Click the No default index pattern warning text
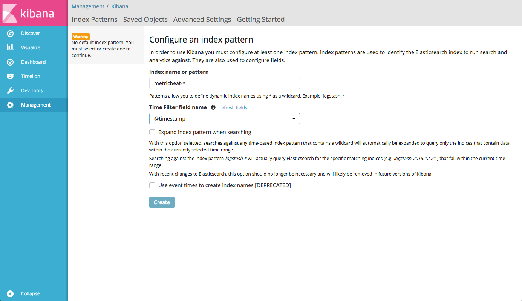This screenshot has width=522, height=301. pos(103,49)
